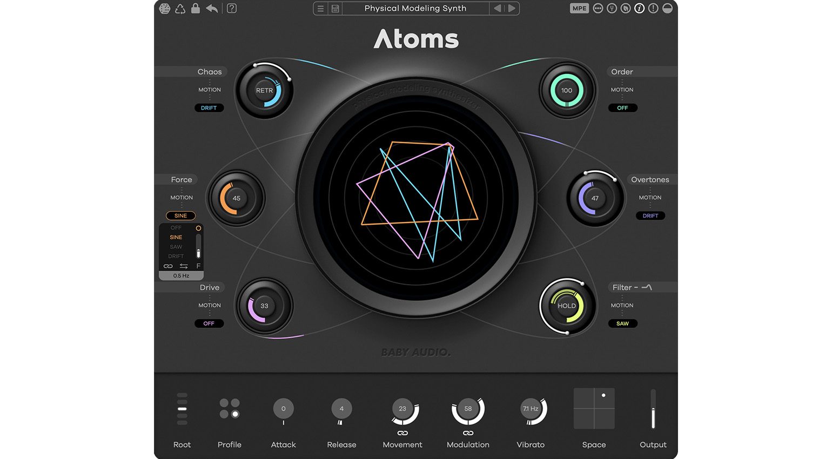
Task: Click the Space XY pad
Action: click(594, 408)
